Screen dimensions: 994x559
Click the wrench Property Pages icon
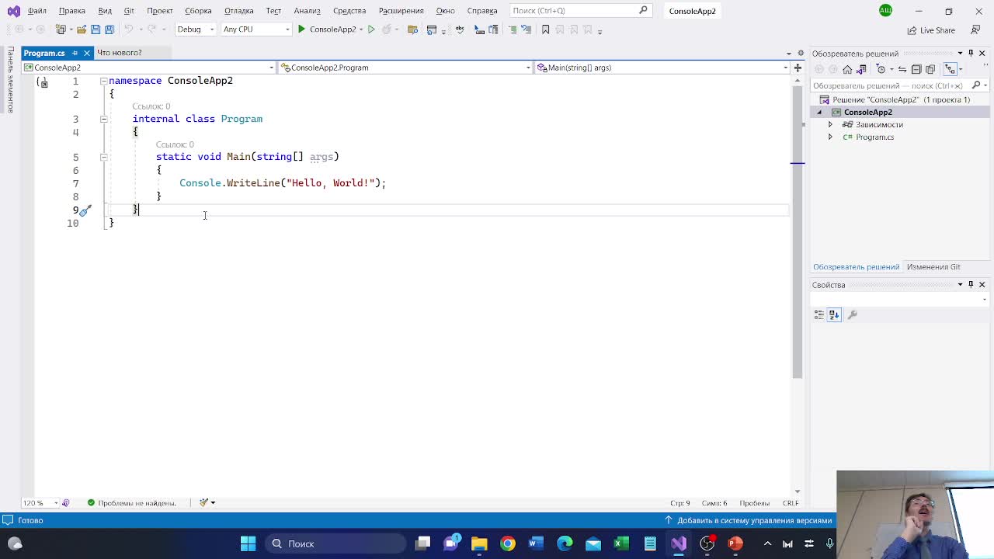[852, 314]
